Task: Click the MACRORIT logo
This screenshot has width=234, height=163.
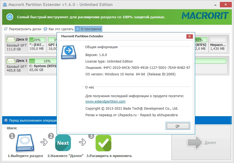Action: pyautogui.click(x=205, y=16)
